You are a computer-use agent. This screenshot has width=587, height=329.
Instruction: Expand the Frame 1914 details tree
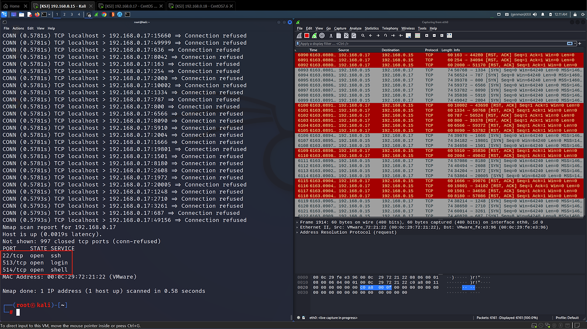pos(298,222)
